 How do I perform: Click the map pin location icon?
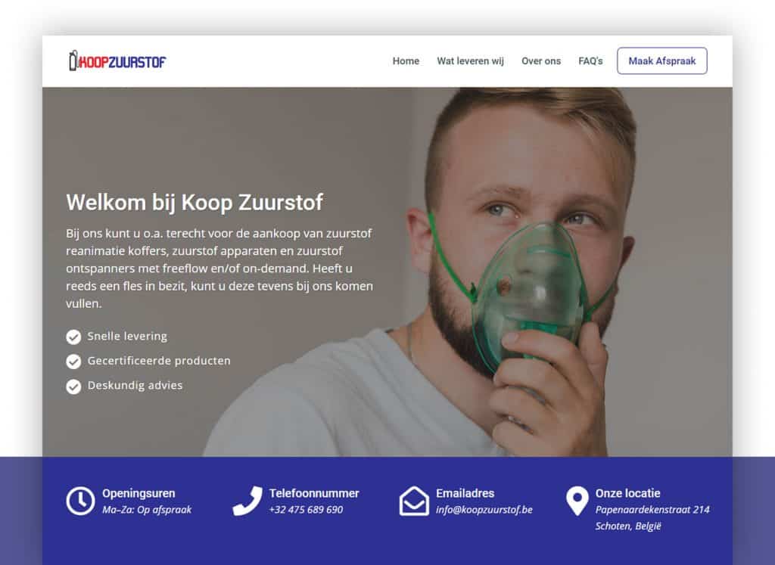(577, 501)
